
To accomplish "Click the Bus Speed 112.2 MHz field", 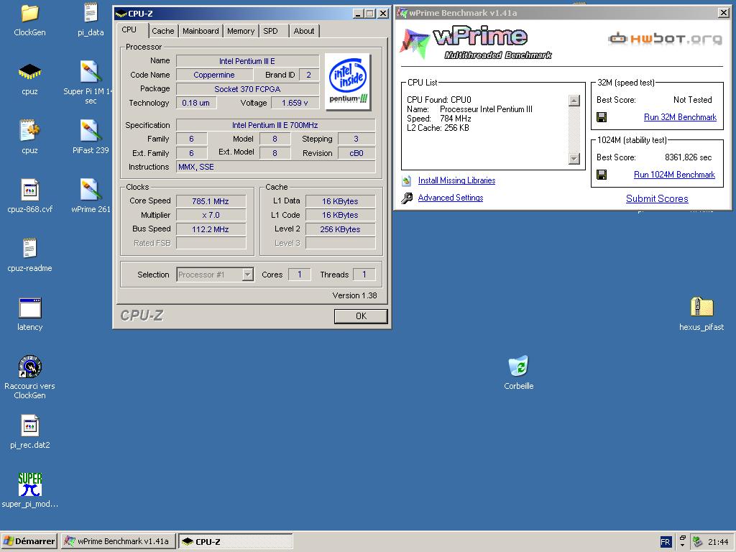I will [211, 229].
